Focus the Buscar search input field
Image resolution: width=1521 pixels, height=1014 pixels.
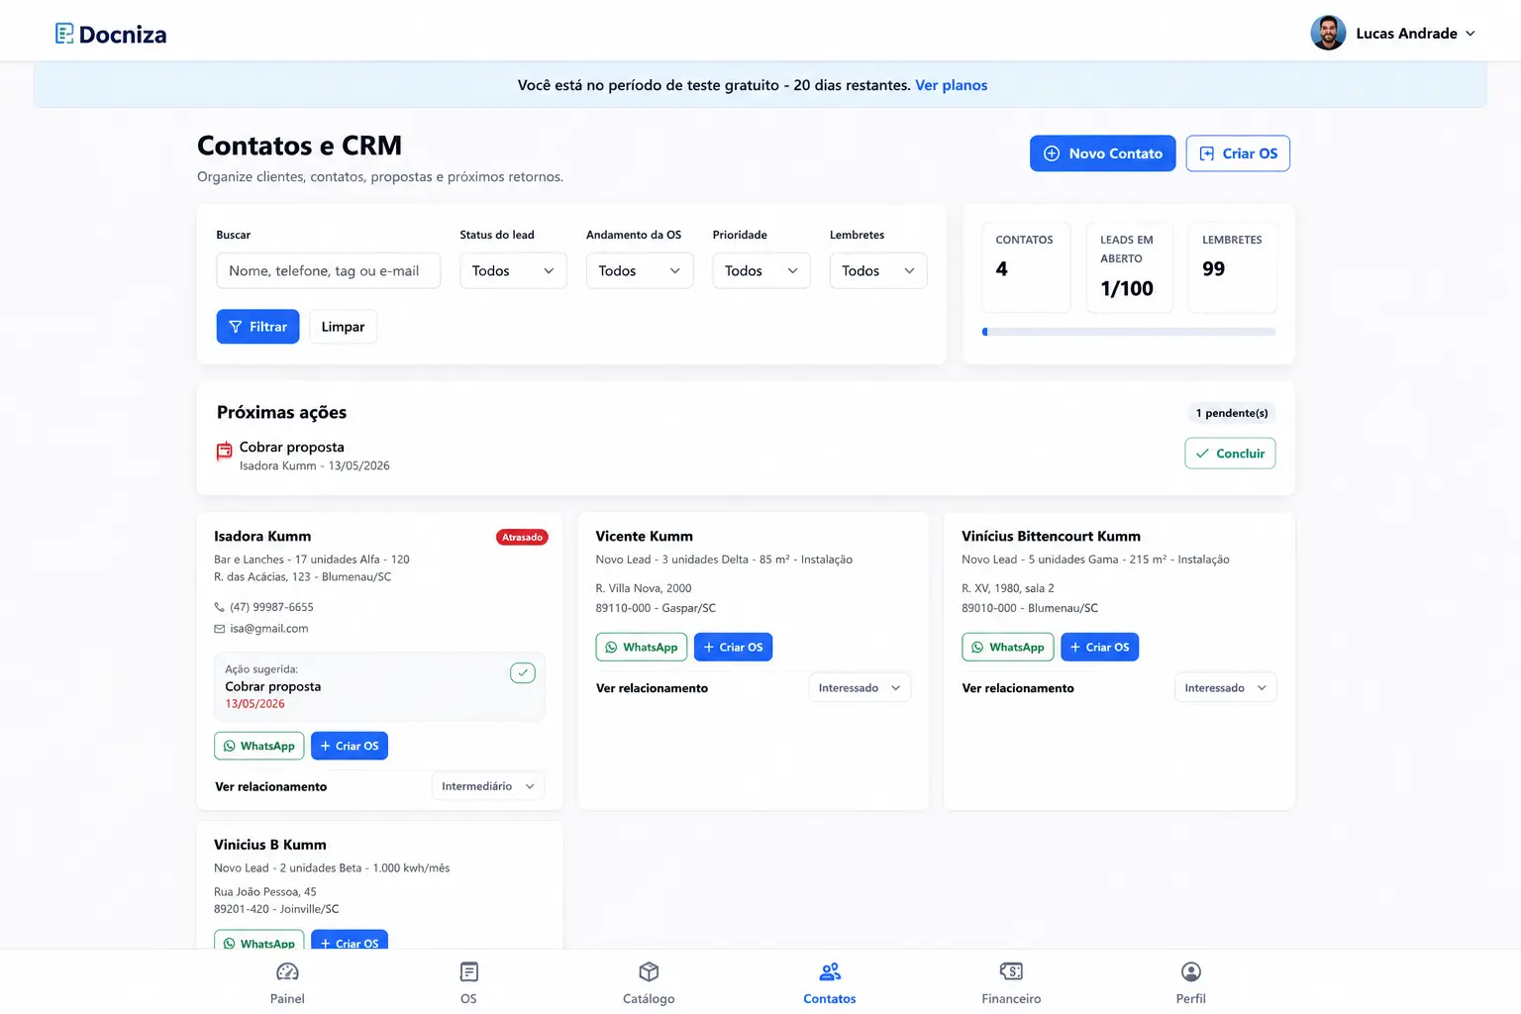pos(329,271)
